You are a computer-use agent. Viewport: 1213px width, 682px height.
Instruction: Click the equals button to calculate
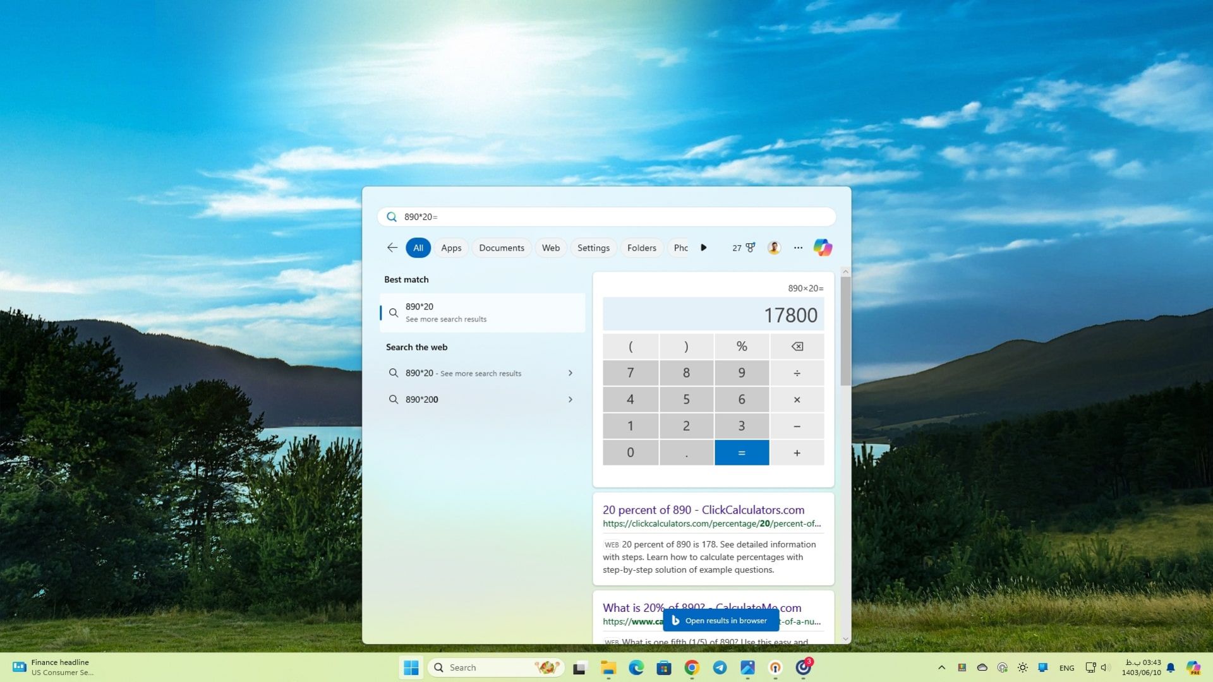point(740,452)
